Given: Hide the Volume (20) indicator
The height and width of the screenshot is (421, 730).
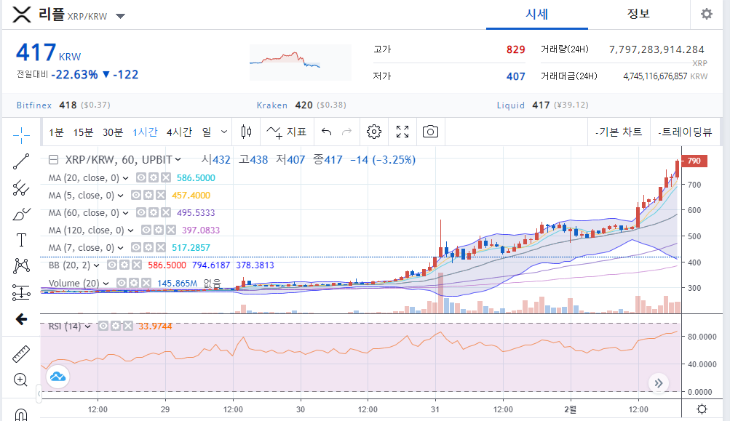Looking at the screenshot, I should point(122,283).
